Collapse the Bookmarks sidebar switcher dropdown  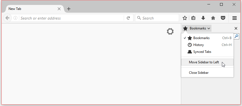tap(197, 28)
